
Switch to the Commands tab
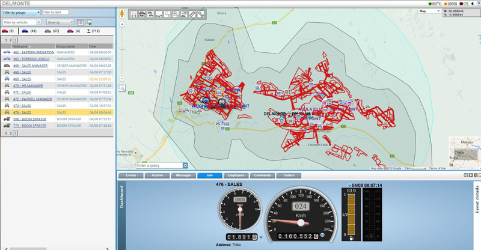tap(262, 175)
